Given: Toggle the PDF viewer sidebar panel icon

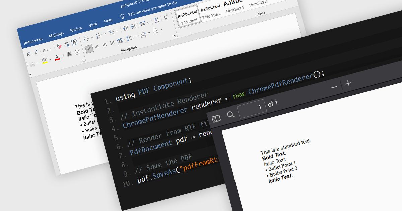Looking at the screenshot, I should click(x=216, y=119).
